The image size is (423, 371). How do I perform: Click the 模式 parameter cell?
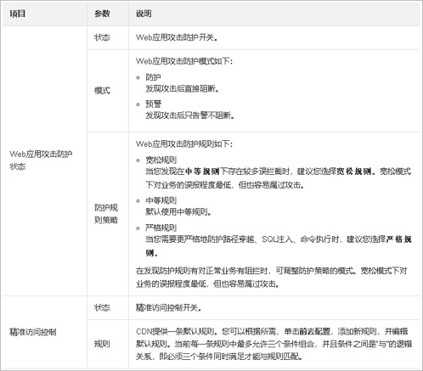(x=102, y=91)
